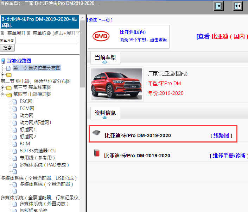Select 第四节 电器原理图
The image size is (248, 212).
coord(32,94)
